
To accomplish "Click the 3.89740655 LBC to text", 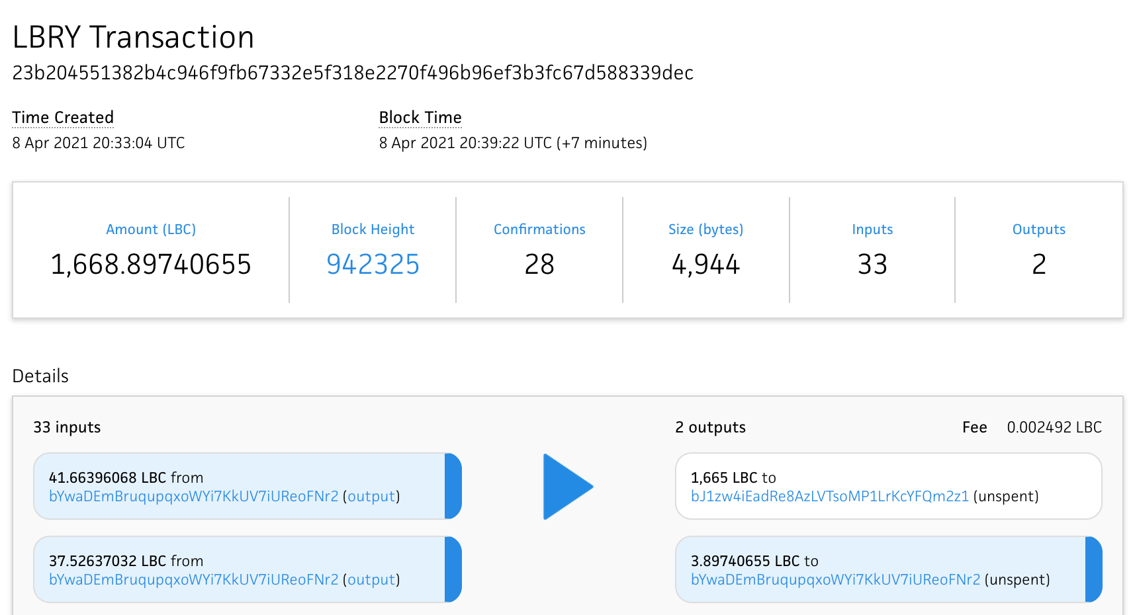I will tap(754, 561).
